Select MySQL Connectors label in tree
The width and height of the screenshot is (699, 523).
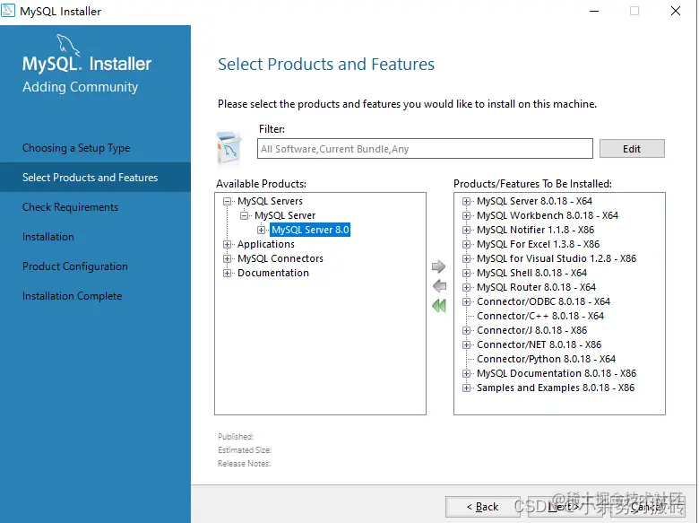tap(280, 258)
